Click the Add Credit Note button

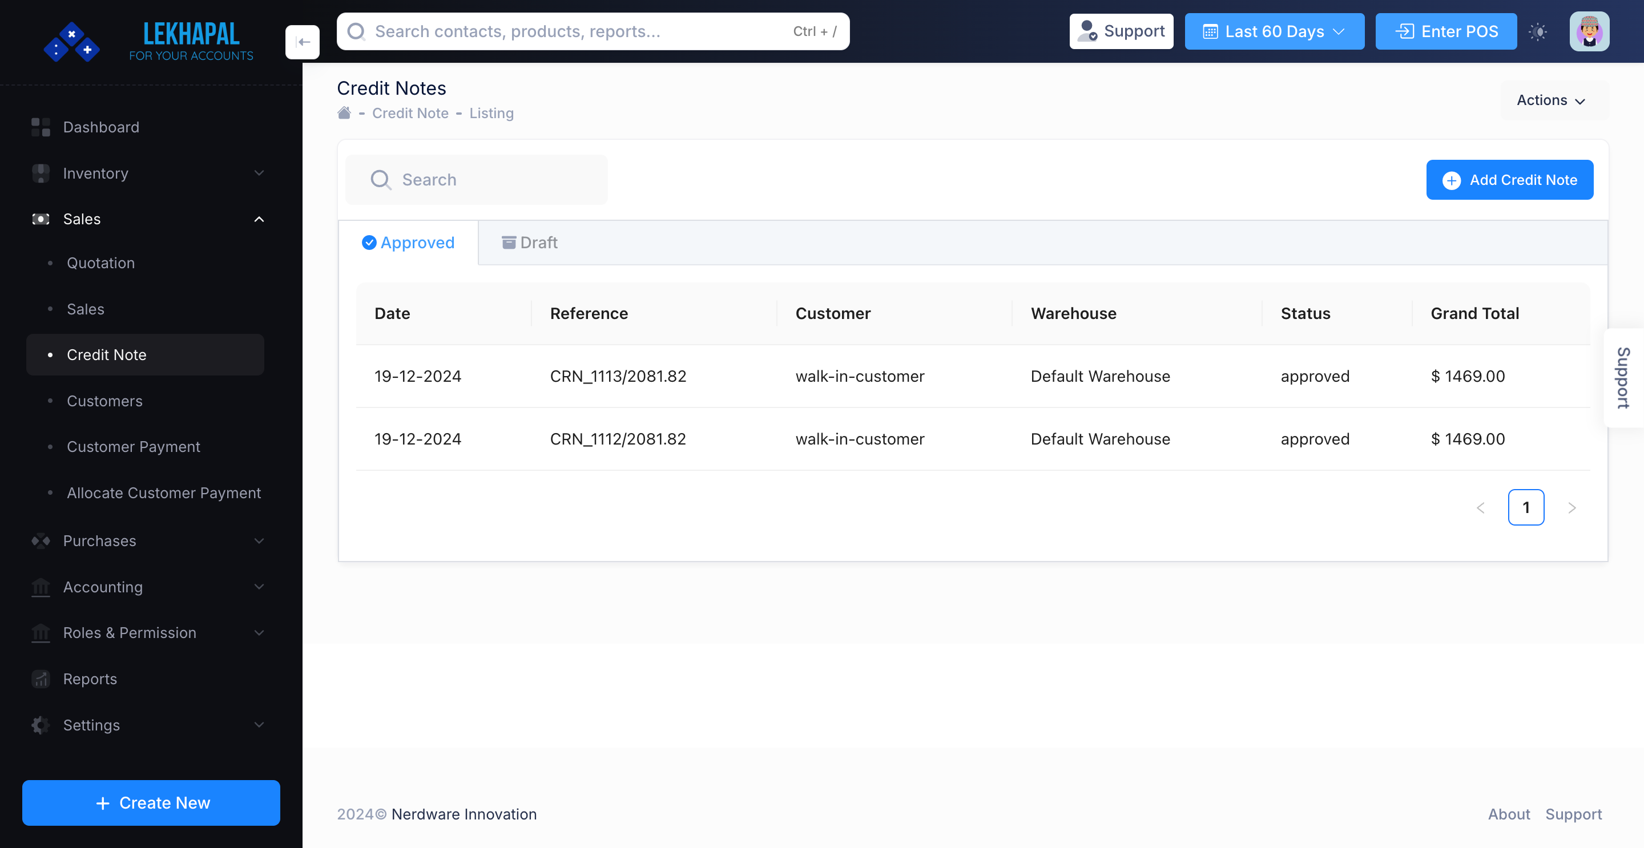pyautogui.click(x=1509, y=179)
